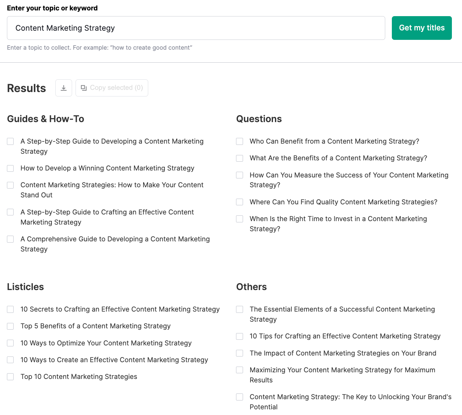Screen dimensions: 462x415
Task: Enable '10 Ways to Optimize' title checkbox
Action: point(10,343)
